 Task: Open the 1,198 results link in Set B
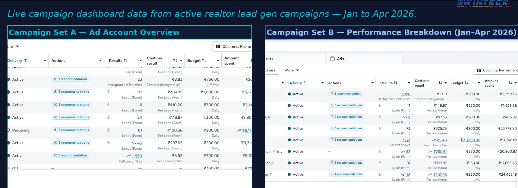[406, 94]
